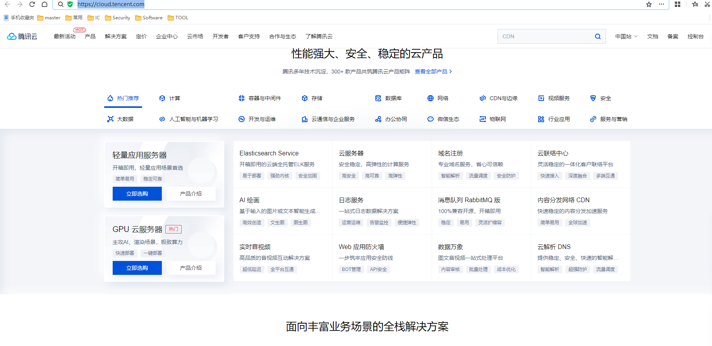Open the TOOL bookmarks folder
The image size is (712, 346).
click(x=178, y=18)
